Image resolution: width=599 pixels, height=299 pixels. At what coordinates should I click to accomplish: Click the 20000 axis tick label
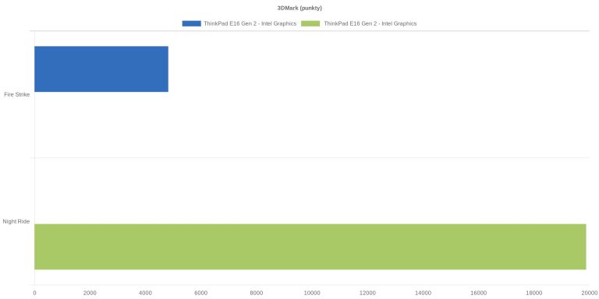click(x=590, y=293)
